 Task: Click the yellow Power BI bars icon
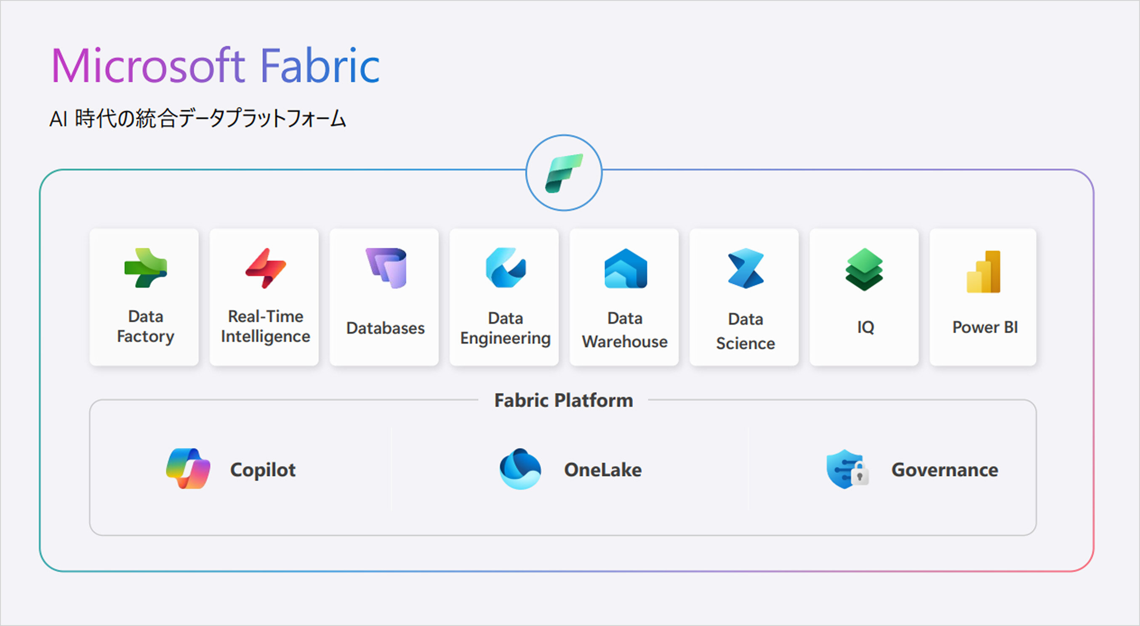pyautogui.click(x=983, y=272)
